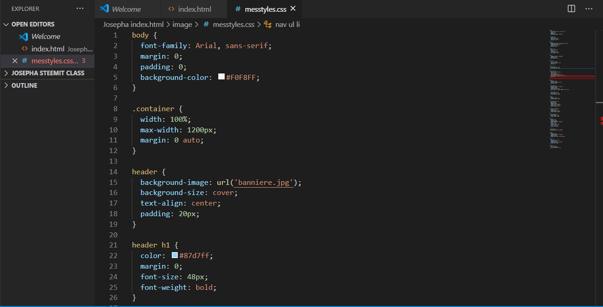This screenshot has height=307, width=603.
Task: Close messtyles.css in Open Editors list
Action: (x=15, y=61)
